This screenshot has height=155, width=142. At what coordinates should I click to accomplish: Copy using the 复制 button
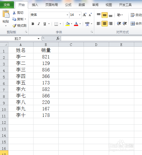(x=18, y=19)
